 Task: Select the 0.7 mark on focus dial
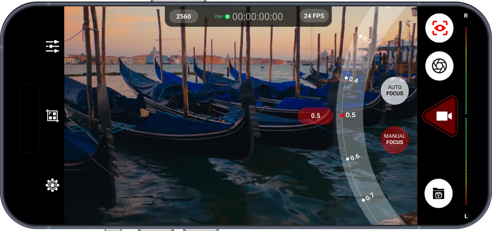364,200
